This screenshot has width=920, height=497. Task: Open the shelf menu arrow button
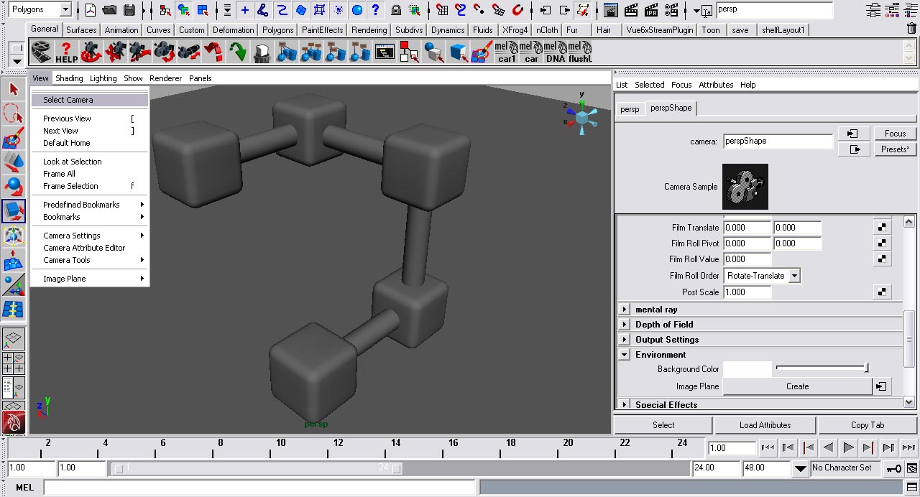17,62
